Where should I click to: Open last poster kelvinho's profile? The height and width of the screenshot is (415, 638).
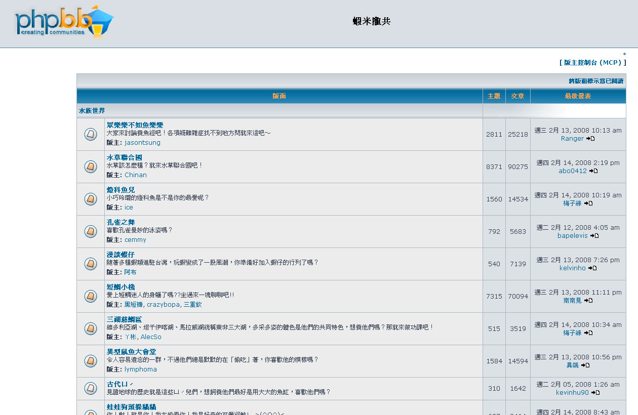(573, 268)
